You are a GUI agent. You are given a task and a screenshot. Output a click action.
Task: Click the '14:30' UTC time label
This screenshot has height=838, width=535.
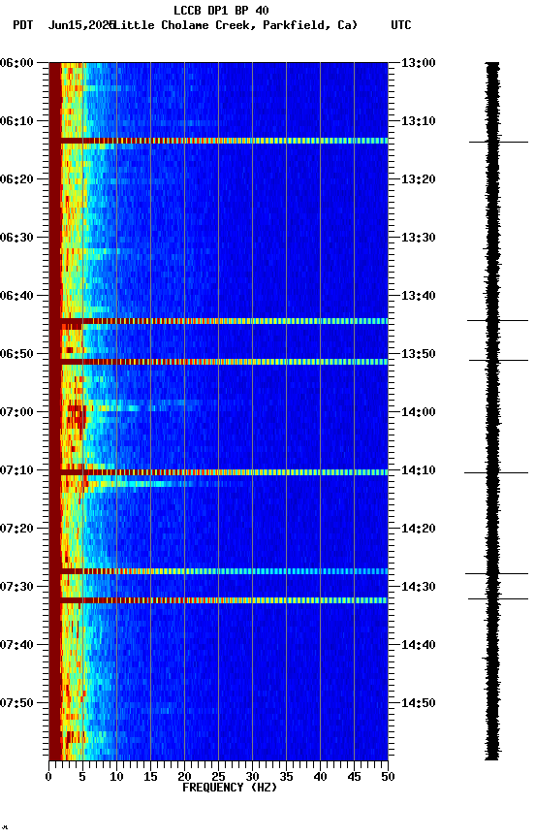[419, 588]
